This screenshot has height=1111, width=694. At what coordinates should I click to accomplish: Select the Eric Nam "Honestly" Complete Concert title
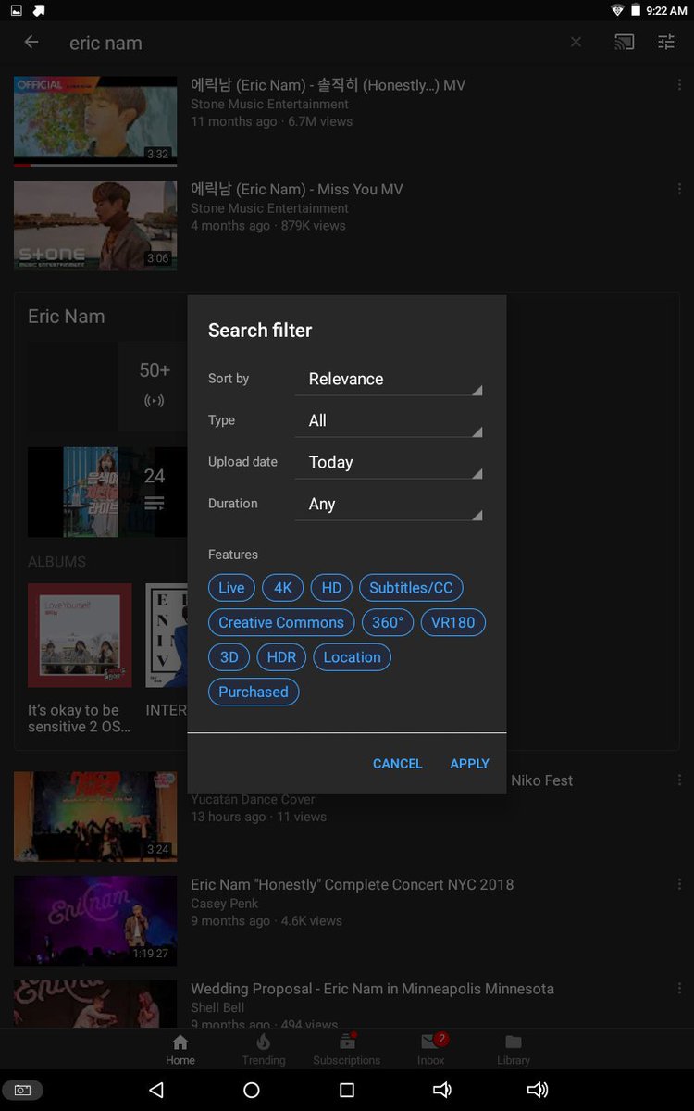tap(352, 884)
